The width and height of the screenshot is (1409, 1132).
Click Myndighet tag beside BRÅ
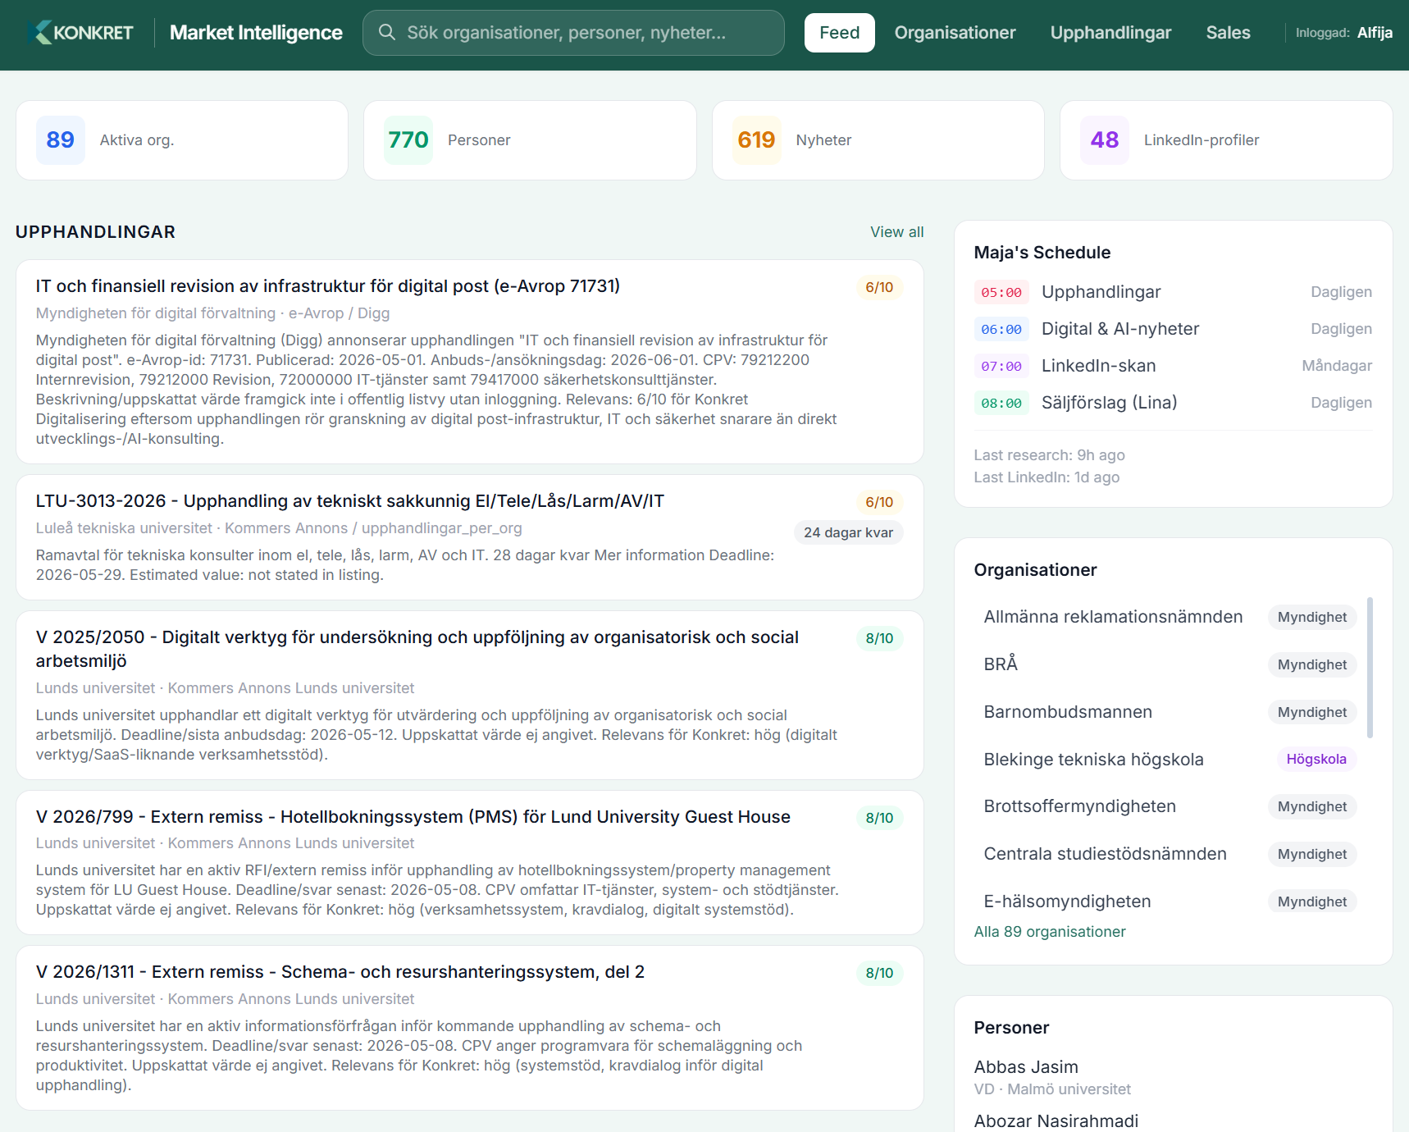tap(1311, 664)
